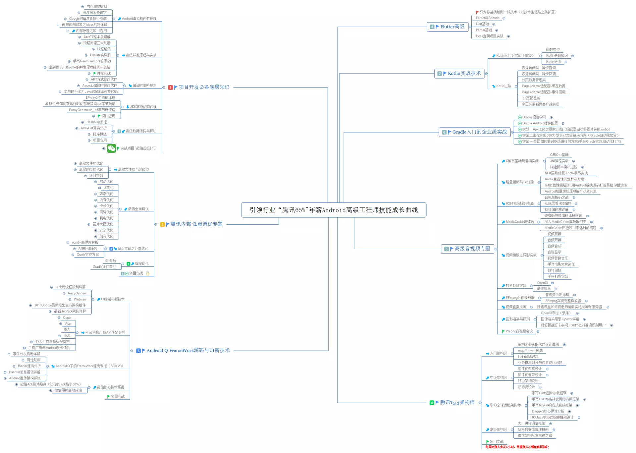Collapse the 微信全面调优 branch
The image size is (636, 453).
tap(120, 209)
